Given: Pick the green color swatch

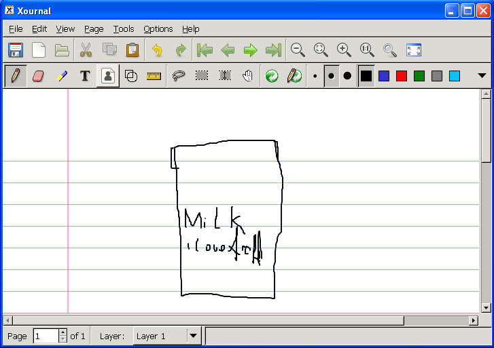Looking at the screenshot, I should (x=419, y=76).
